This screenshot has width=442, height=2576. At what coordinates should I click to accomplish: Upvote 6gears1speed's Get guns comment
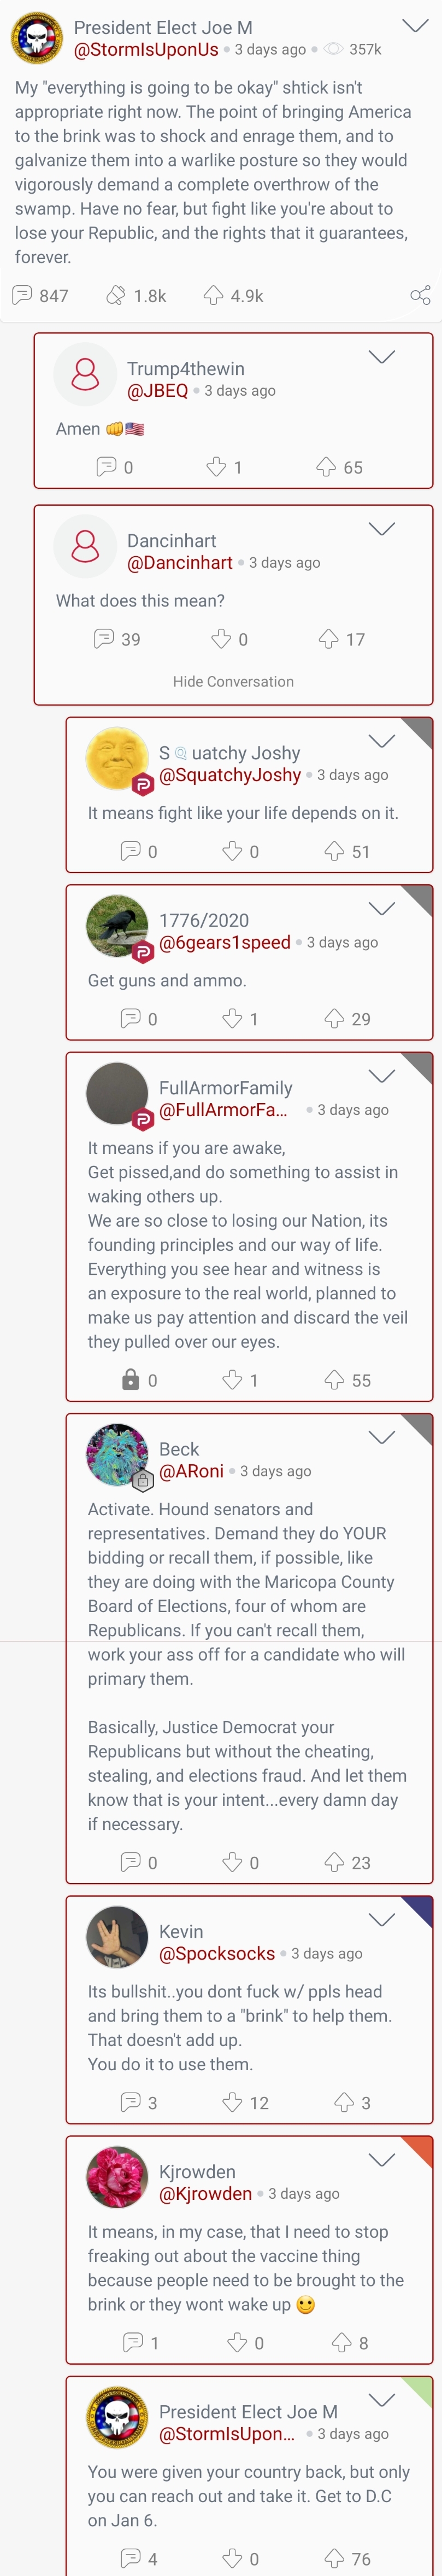pyautogui.click(x=334, y=1018)
